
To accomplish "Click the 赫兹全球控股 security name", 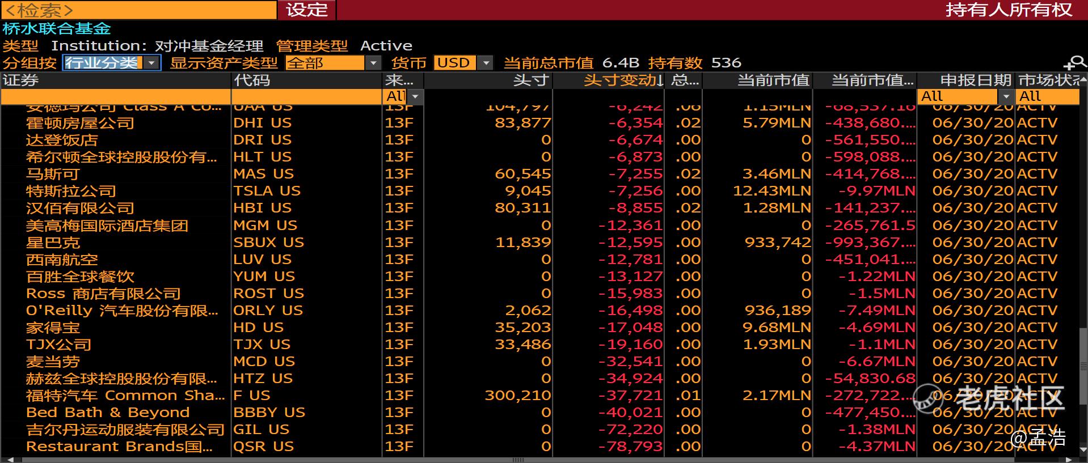I will coord(121,379).
